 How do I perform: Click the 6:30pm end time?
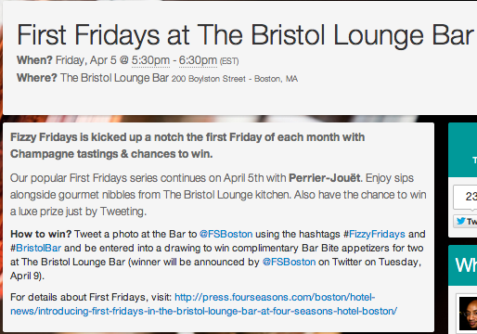[198, 60]
